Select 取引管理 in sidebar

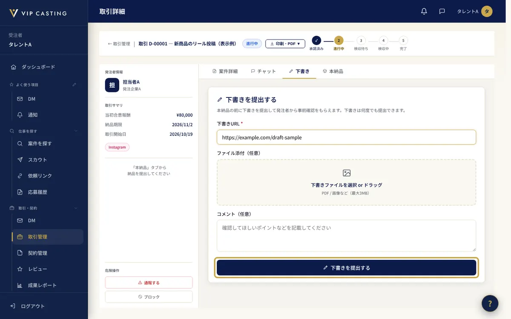(47, 237)
